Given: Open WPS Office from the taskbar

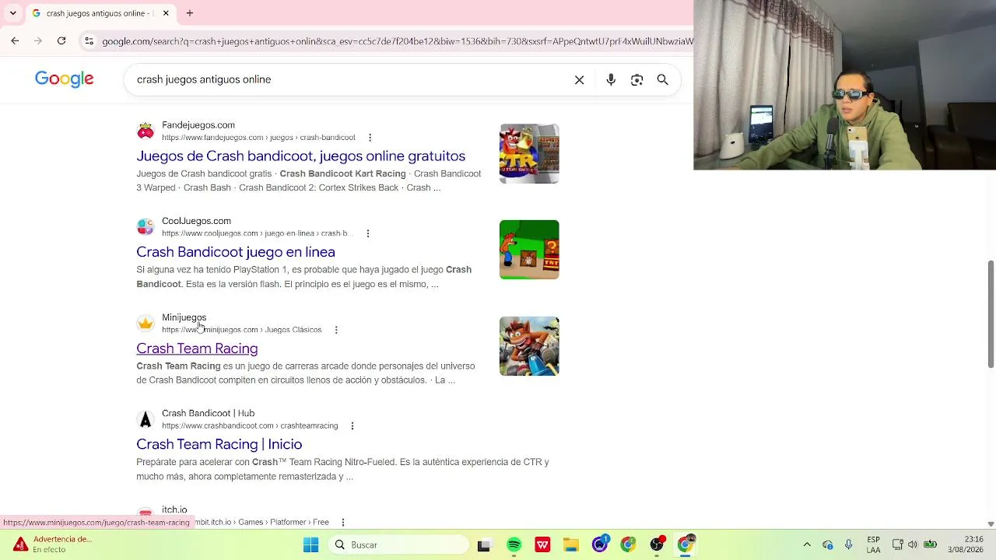Looking at the screenshot, I should [x=542, y=544].
